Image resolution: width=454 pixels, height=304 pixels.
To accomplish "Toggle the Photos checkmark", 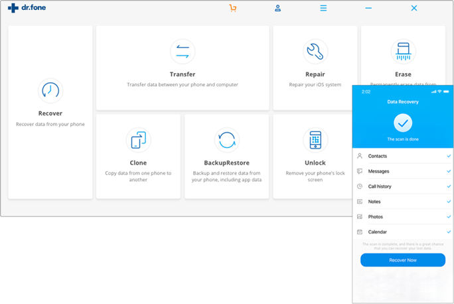I will (x=449, y=216).
